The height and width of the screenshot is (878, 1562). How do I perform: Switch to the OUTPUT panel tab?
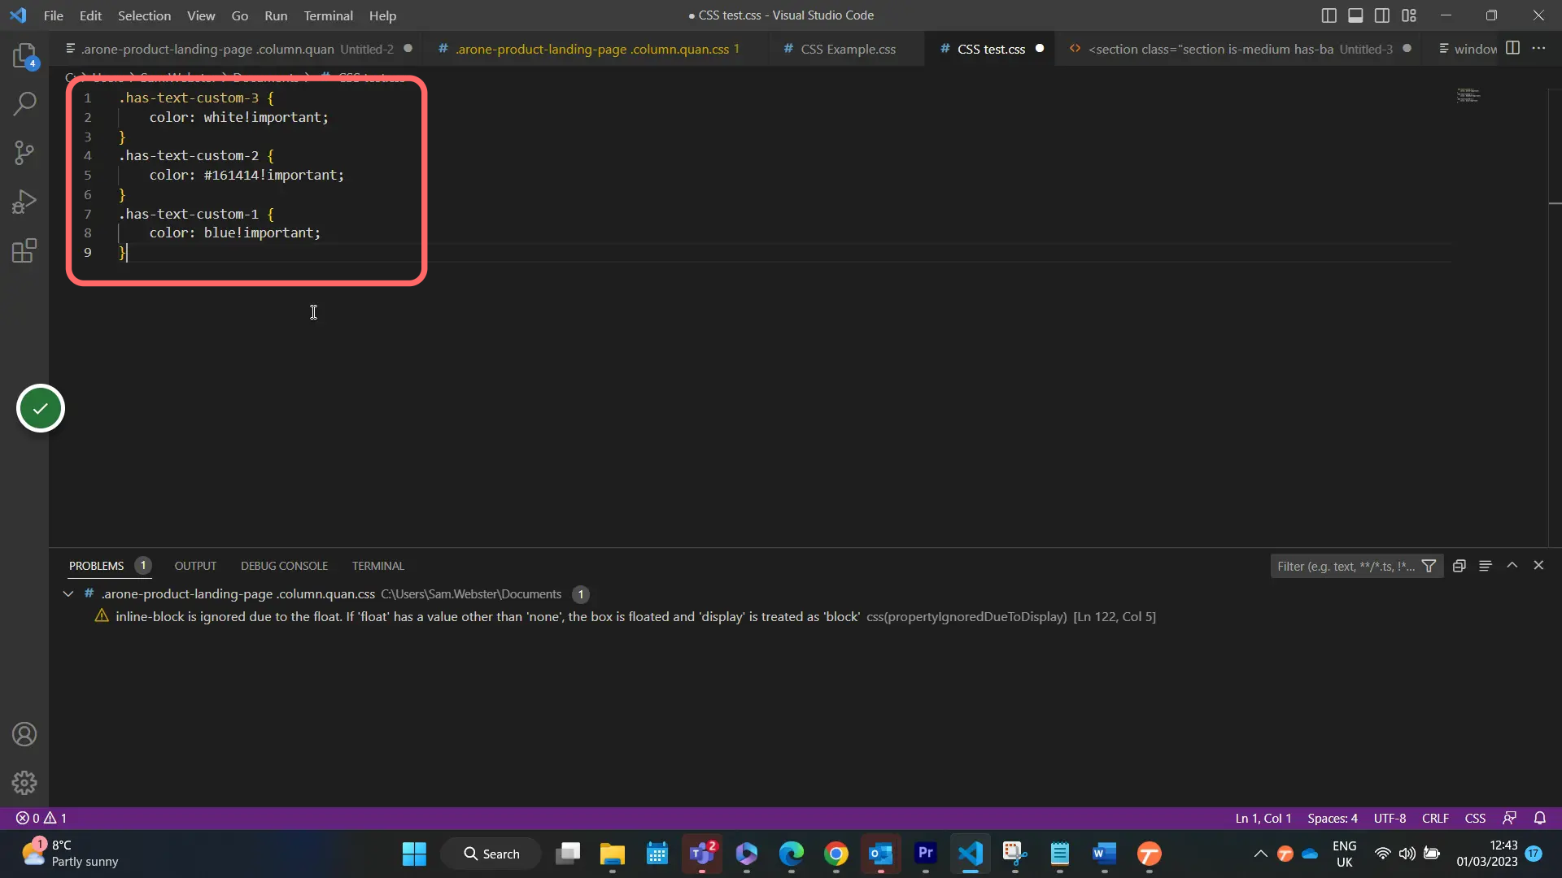click(x=195, y=566)
